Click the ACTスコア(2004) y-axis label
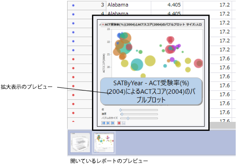This screenshot has width=237, height=168. coord(104,63)
